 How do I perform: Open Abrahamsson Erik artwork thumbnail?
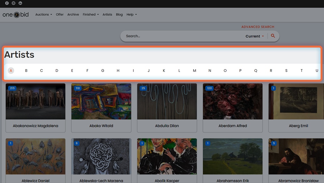[233, 156]
